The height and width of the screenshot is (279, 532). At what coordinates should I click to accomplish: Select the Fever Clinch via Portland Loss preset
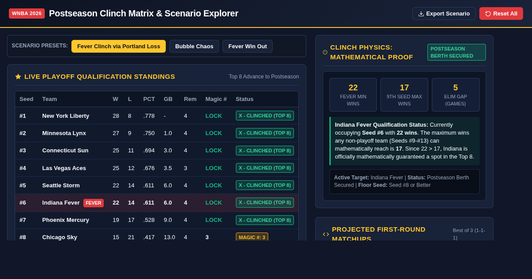click(x=118, y=46)
